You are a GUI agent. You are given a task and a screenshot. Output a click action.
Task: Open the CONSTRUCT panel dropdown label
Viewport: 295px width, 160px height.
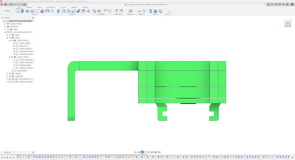[130, 14]
